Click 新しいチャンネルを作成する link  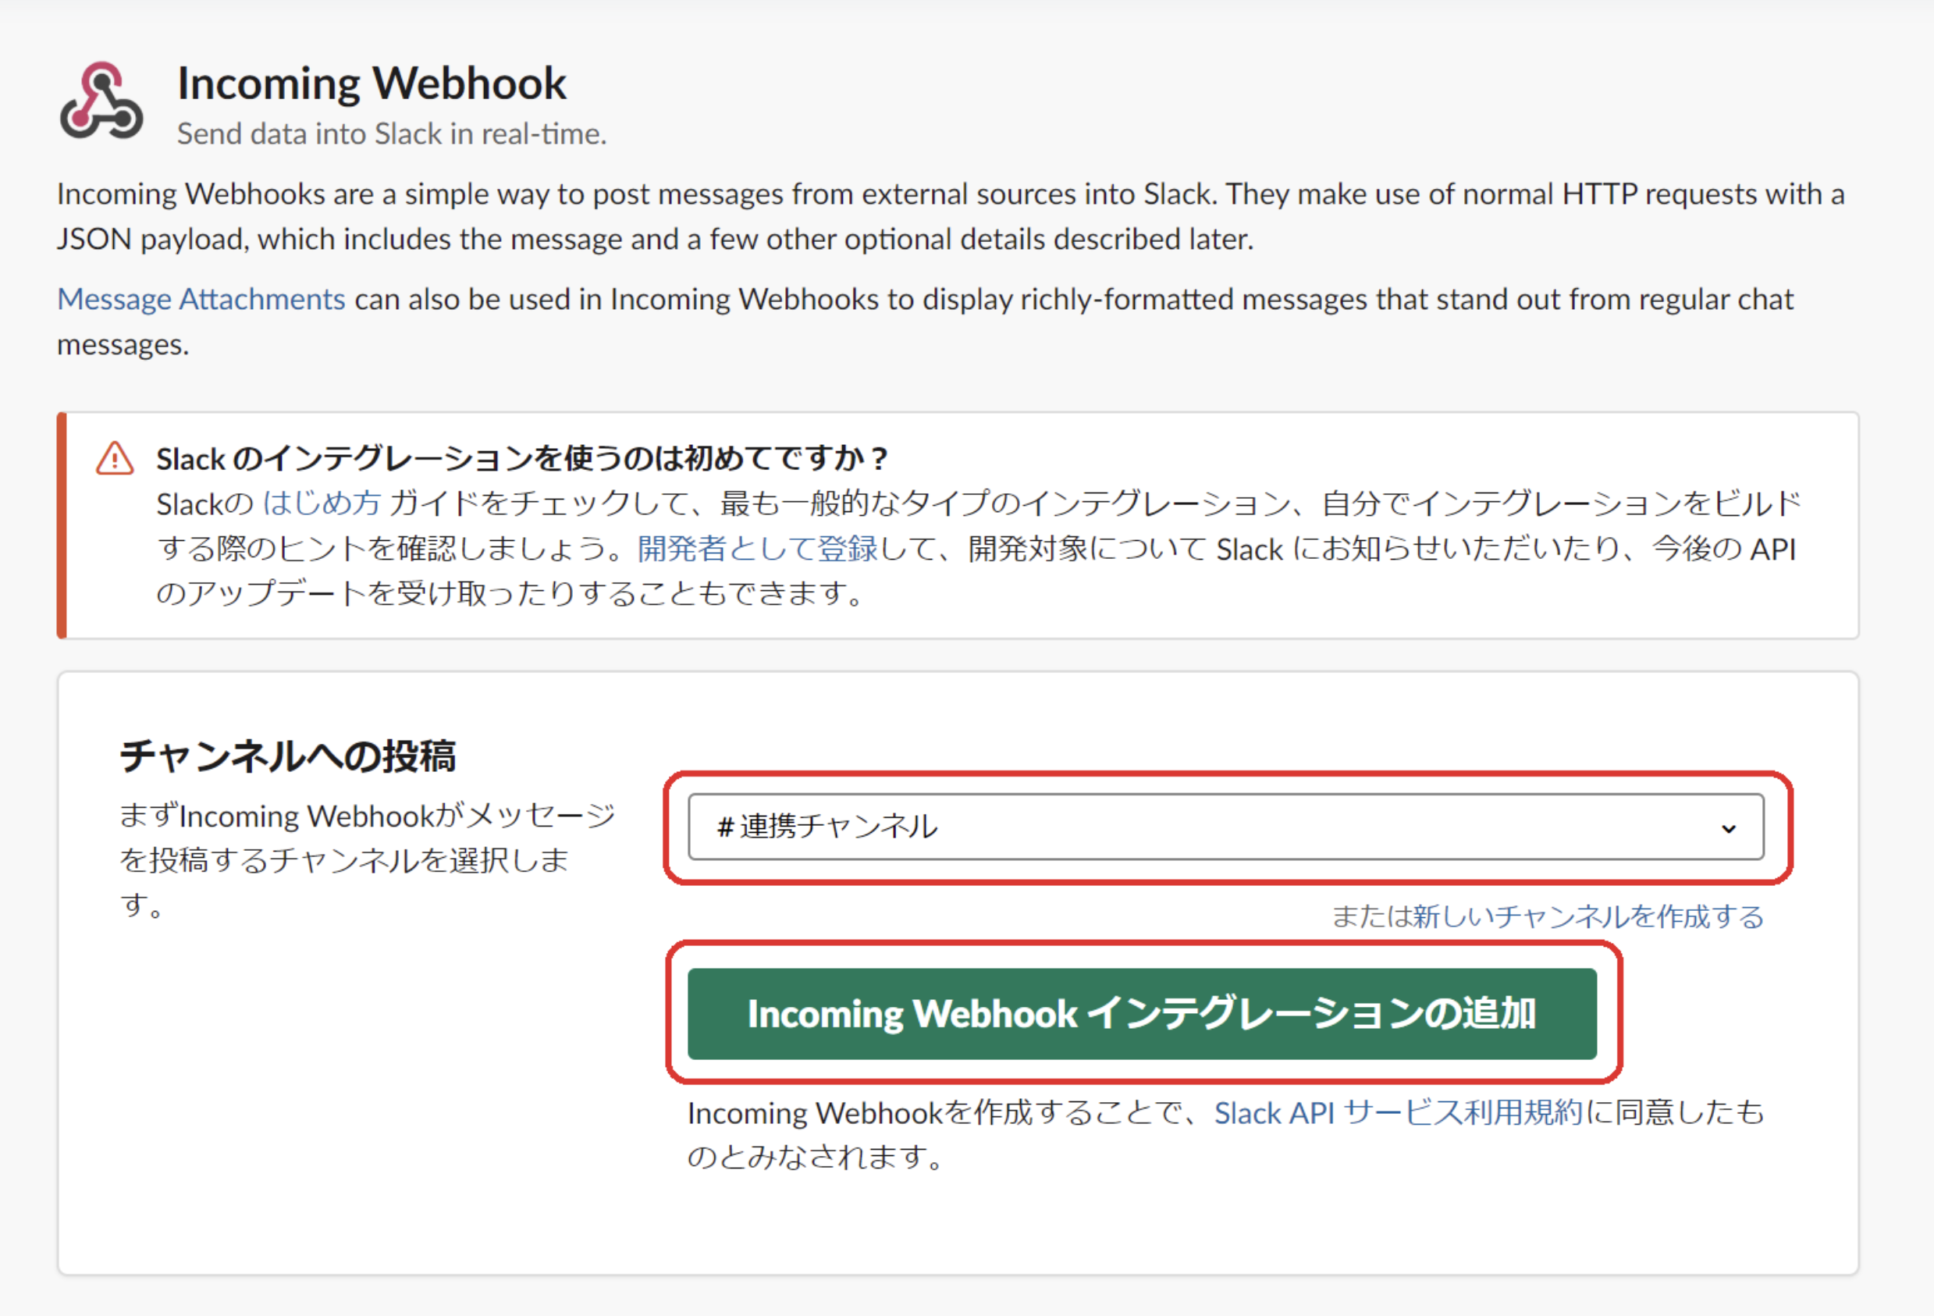pyautogui.click(x=1587, y=916)
